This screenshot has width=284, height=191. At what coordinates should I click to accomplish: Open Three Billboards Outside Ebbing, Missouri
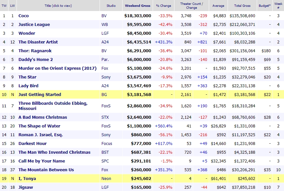53,106
